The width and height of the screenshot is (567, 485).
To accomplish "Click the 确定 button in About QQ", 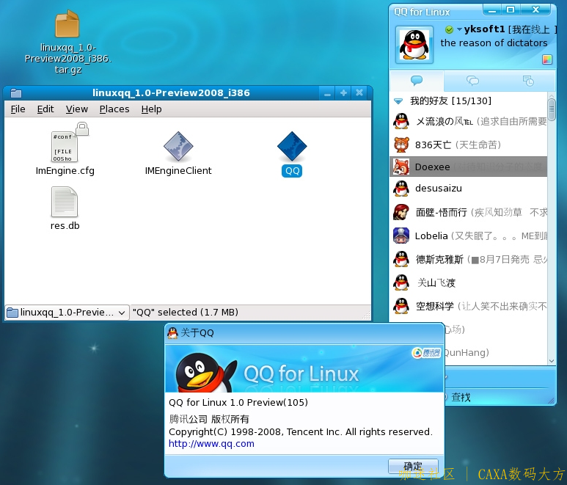I will click(x=413, y=466).
